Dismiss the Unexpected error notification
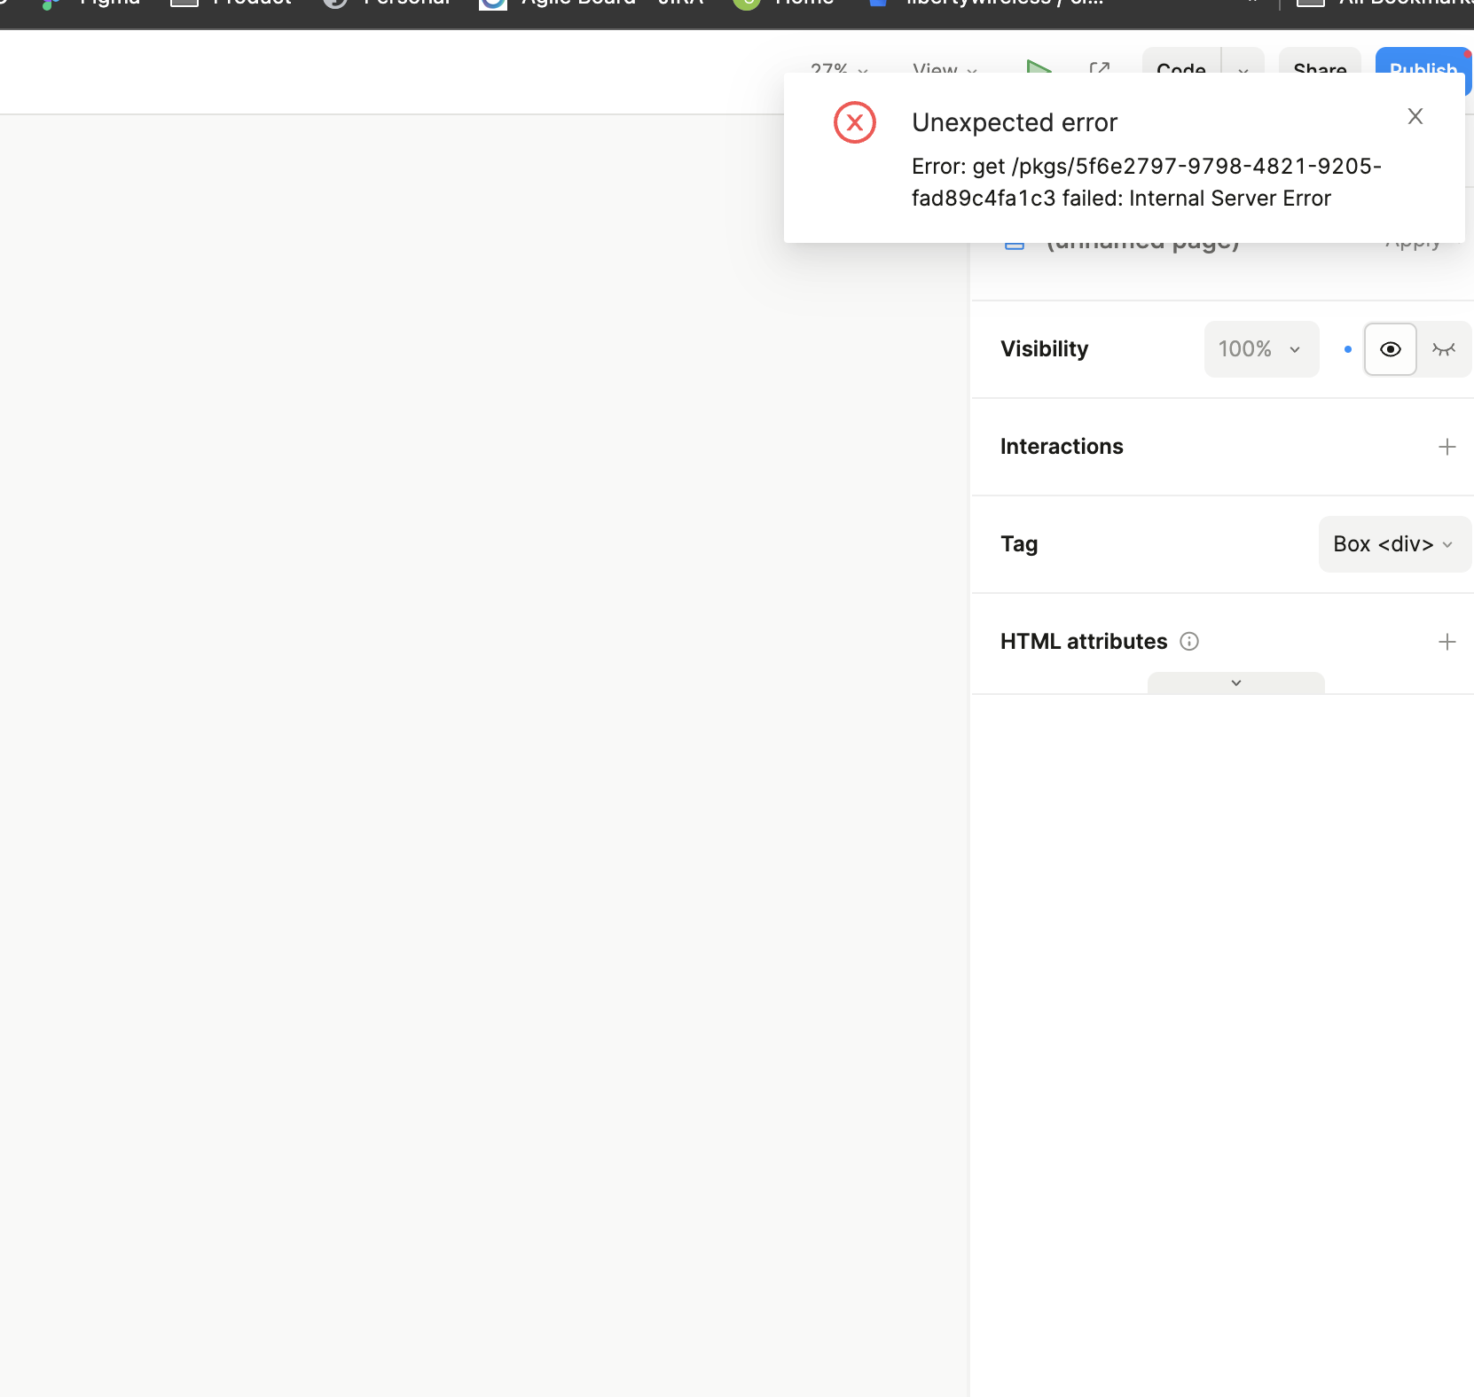The width and height of the screenshot is (1474, 1397). (1415, 116)
